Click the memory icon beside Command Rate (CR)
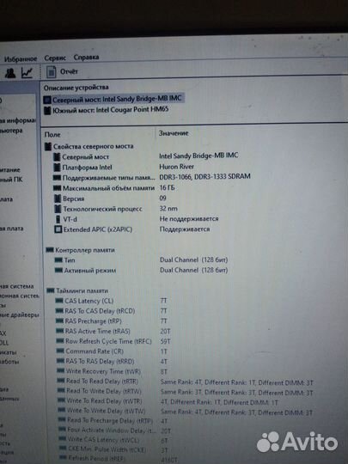 click(60, 351)
